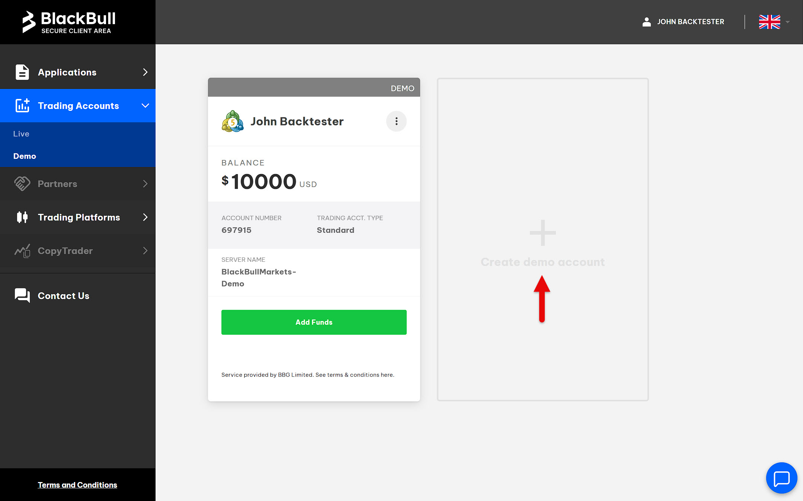Screen dimensions: 803x501
Task: Expand the Trading Platforms chevron
Action: [x=145, y=217]
